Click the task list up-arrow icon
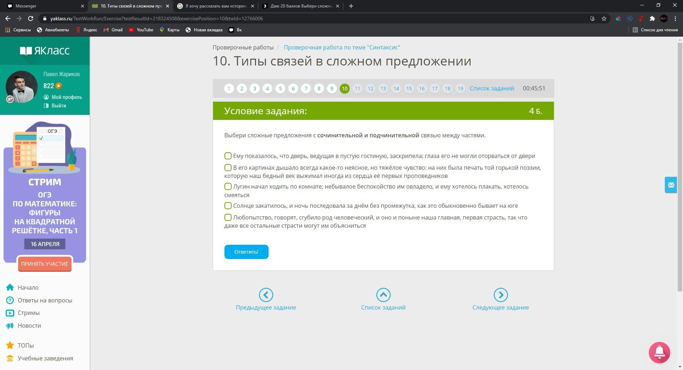683x370 pixels. click(383, 295)
